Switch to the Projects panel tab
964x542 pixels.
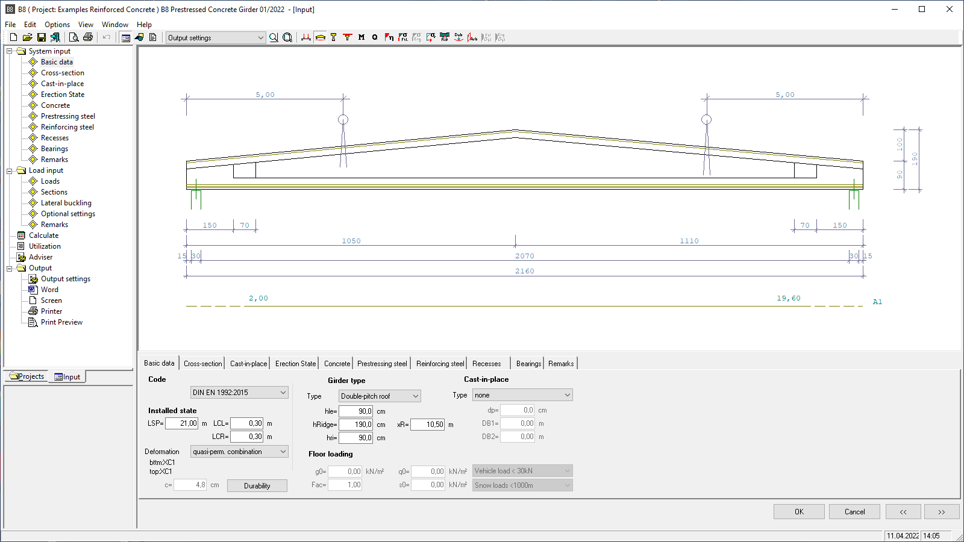click(27, 376)
